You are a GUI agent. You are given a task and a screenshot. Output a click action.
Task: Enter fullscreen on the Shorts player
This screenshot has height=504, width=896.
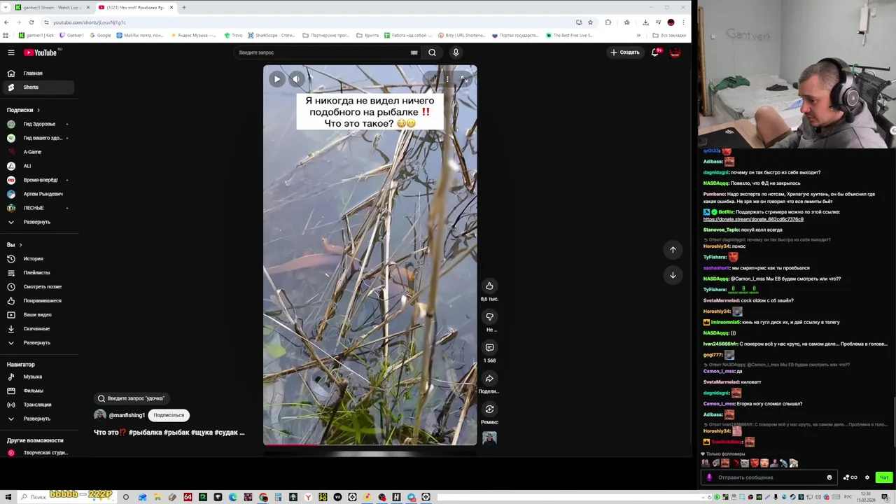464,79
